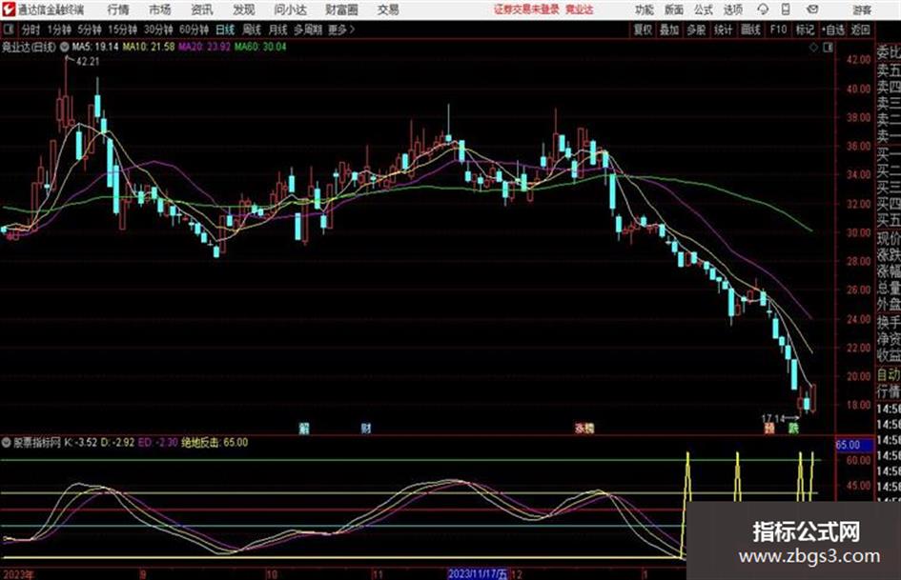
Task: Click the 叠加 overlay toolbar button
Action: tap(669, 30)
